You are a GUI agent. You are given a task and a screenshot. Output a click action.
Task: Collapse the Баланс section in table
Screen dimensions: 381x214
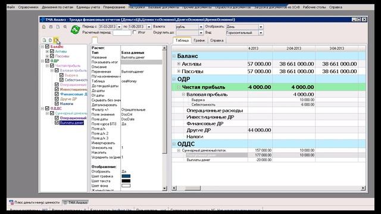coord(174,56)
